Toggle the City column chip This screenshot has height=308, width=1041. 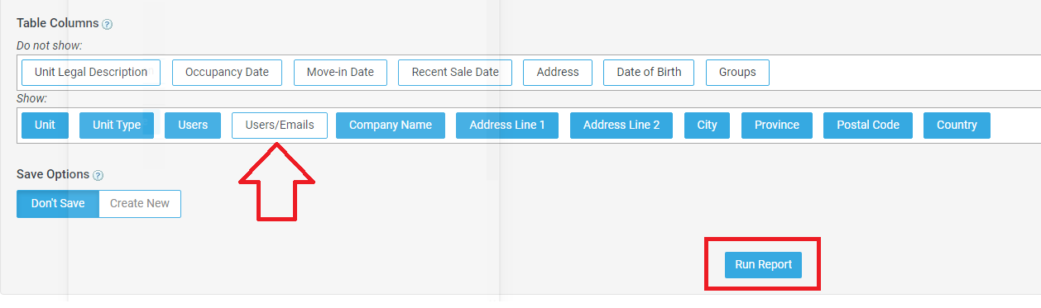tap(707, 125)
